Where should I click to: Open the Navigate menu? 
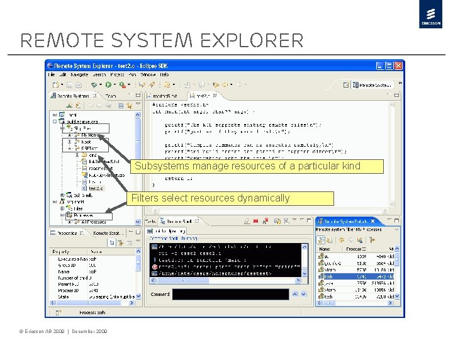coord(79,74)
